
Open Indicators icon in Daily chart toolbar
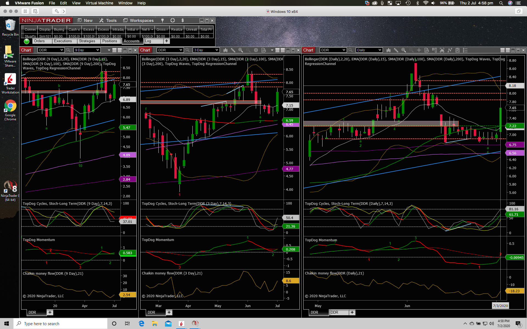click(450, 50)
